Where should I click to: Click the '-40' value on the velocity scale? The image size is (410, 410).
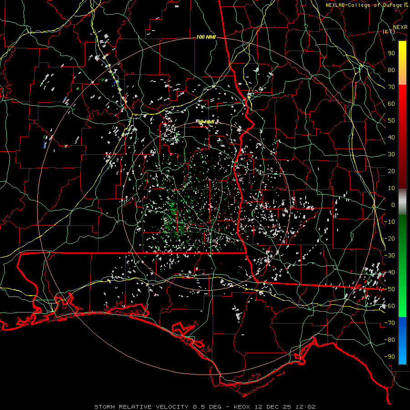(389, 272)
